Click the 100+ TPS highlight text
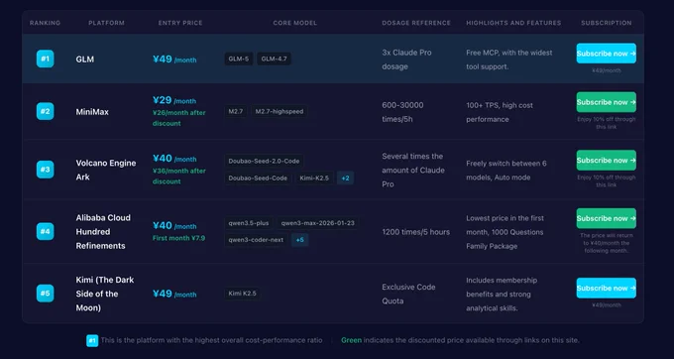674x359 pixels. [x=500, y=112]
